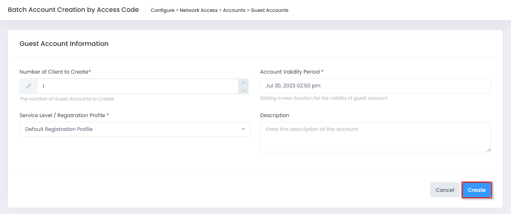Screen dimensions: 511x214
Task: Click the Description label
Action: [x=275, y=116]
